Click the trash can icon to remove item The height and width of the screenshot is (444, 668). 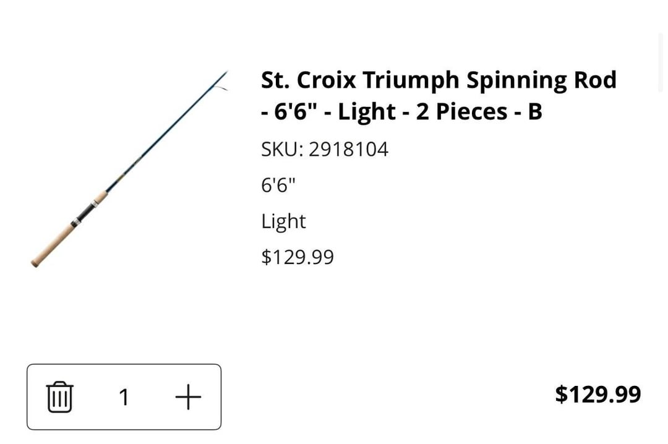coord(60,396)
